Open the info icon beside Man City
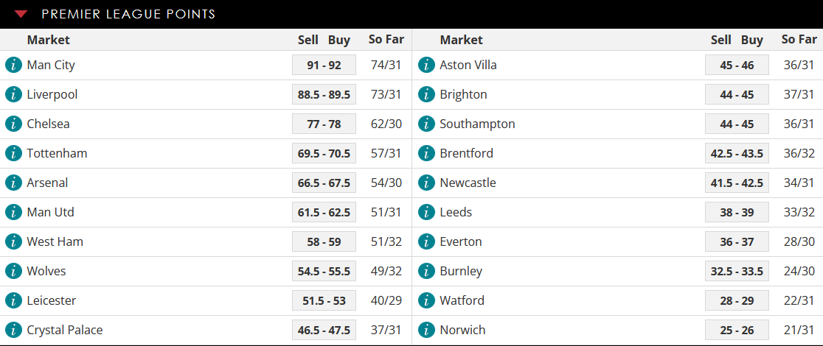823x346 pixels. (13, 65)
